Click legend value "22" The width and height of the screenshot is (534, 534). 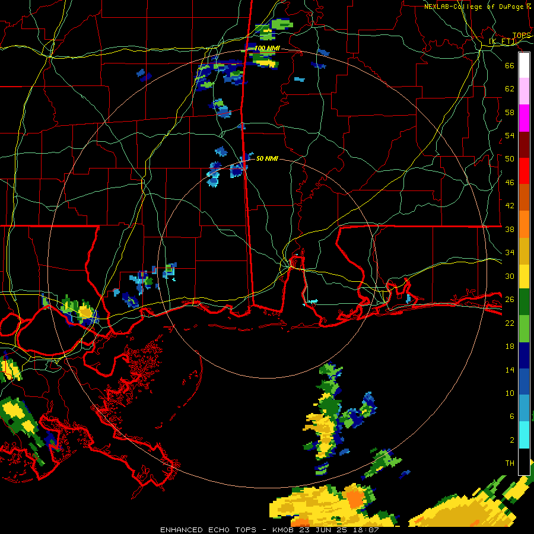pos(510,323)
